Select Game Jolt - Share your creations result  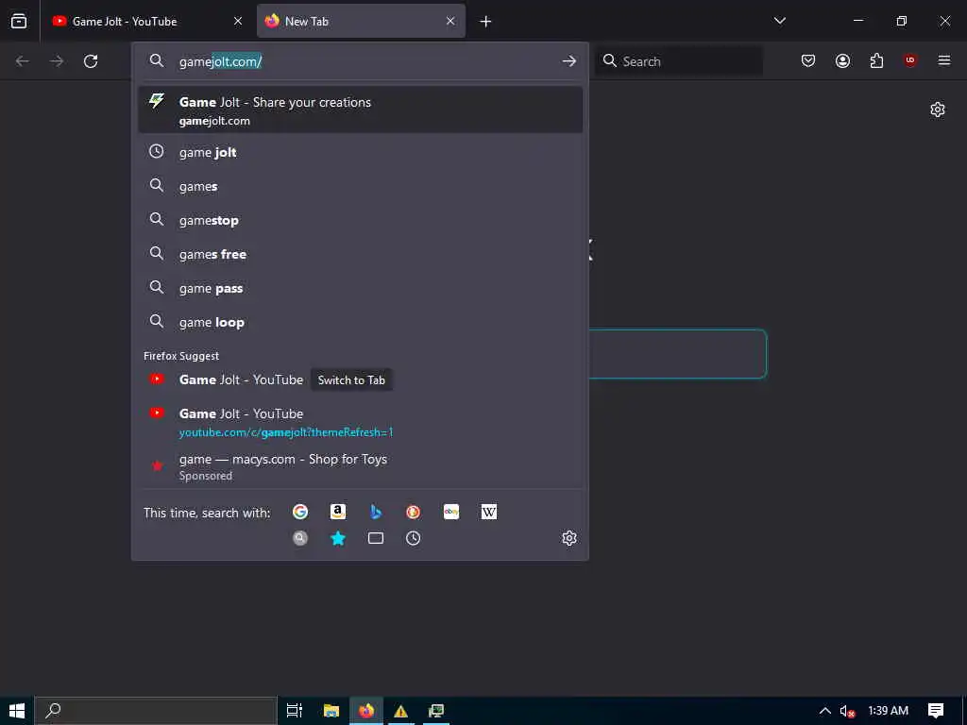tap(360, 110)
